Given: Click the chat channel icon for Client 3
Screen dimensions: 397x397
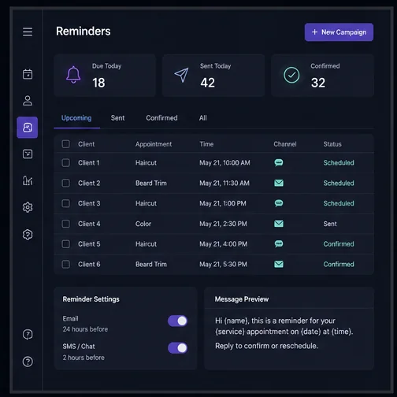Looking at the screenshot, I should point(279,203).
